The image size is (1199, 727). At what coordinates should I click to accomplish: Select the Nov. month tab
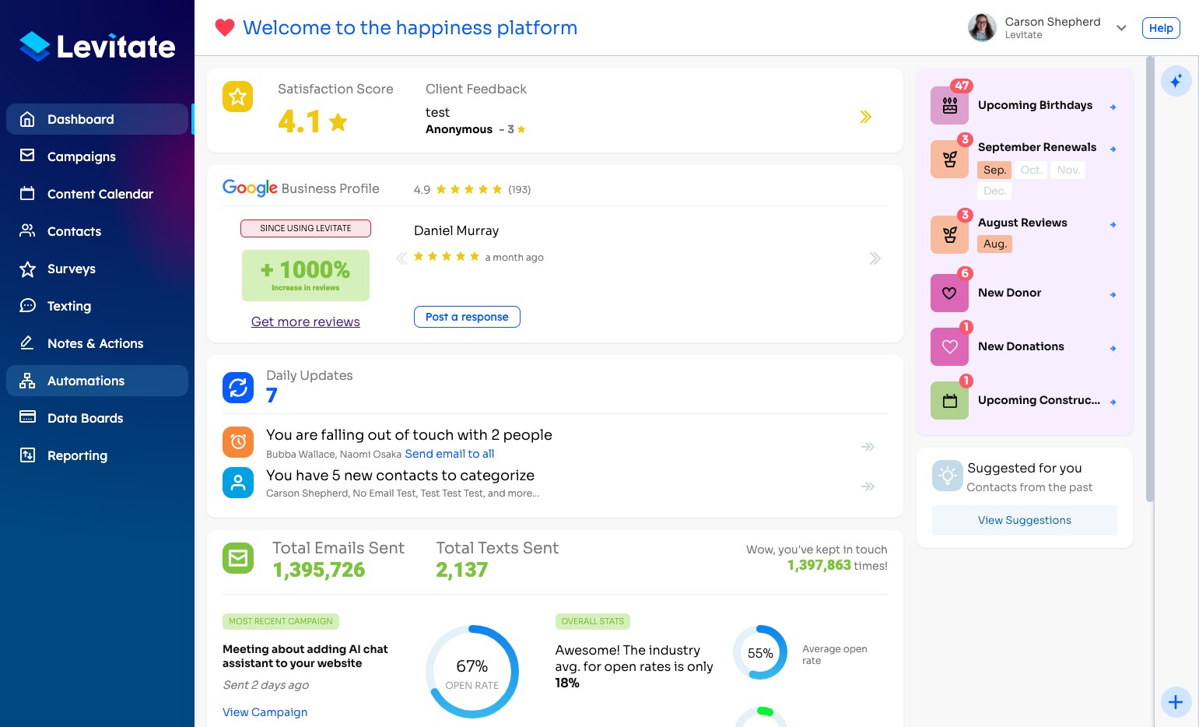point(1068,170)
